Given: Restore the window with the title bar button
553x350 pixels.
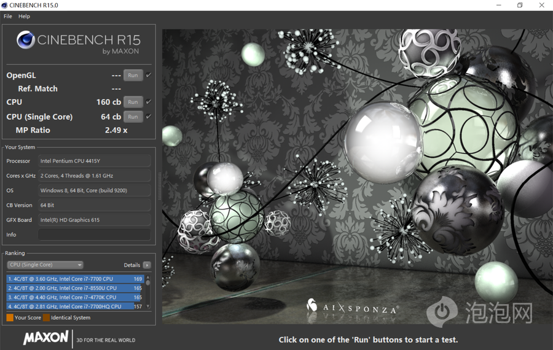Looking at the screenshot, I should [520, 6].
